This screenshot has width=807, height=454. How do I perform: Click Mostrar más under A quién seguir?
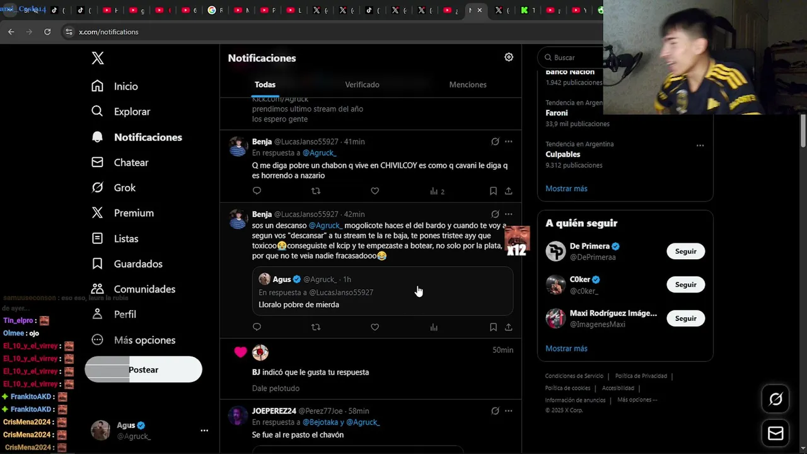coord(566,349)
